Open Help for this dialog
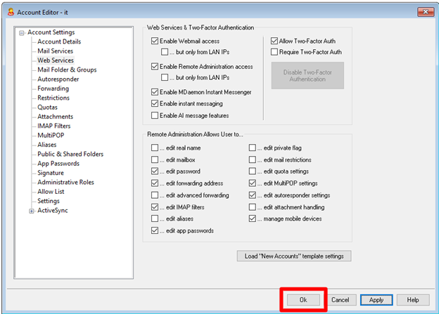The width and height of the screenshot is (439, 314). [412, 299]
